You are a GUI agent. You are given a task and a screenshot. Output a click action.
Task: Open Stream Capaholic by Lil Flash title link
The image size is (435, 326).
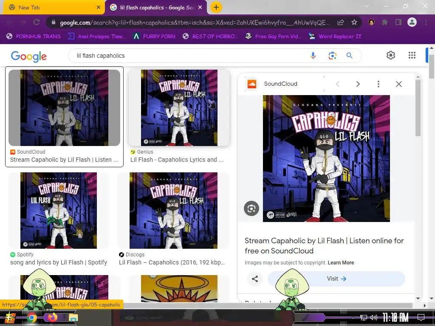click(x=324, y=246)
